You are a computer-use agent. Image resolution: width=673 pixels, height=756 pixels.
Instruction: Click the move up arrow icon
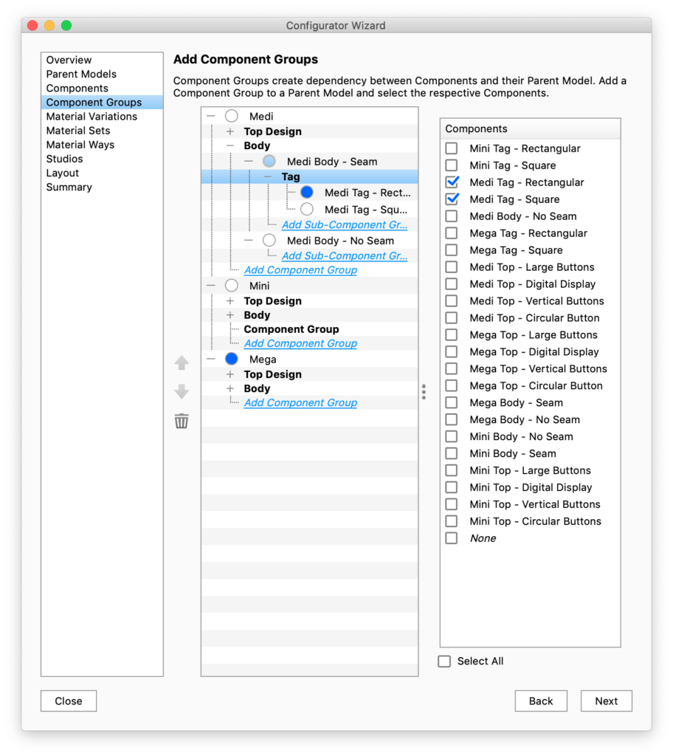(182, 363)
